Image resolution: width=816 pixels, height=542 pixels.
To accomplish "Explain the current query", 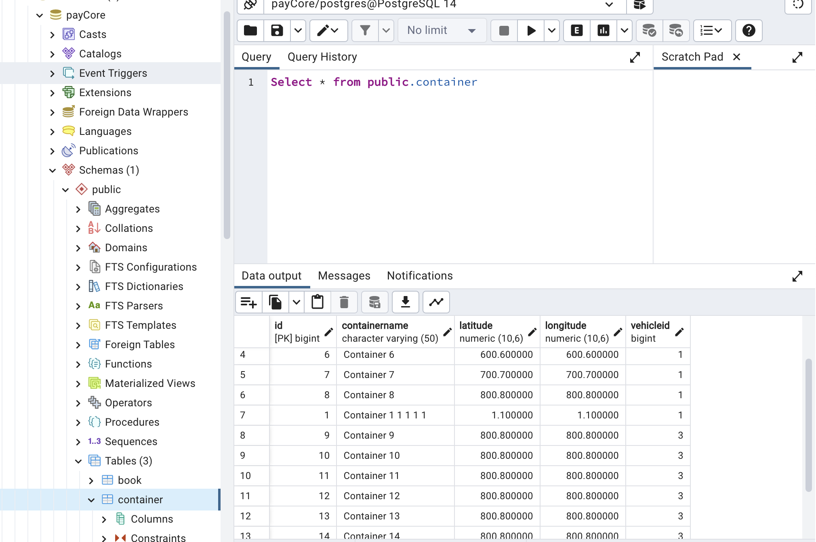I will pyautogui.click(x=576, y=30).
